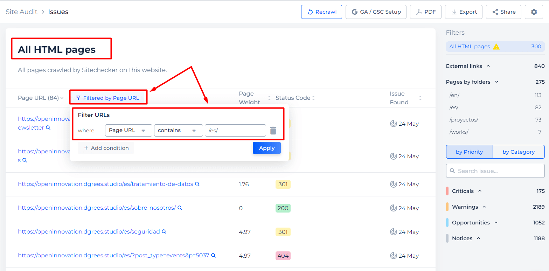Click the 1.76 page weight value
The height and width of the screenshot is (271, 549).
click(x=244, y=184)
